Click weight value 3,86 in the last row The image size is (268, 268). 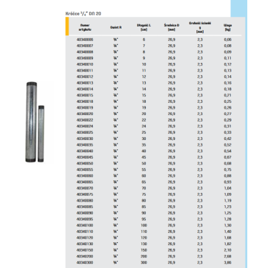click(x=228, y=262)
